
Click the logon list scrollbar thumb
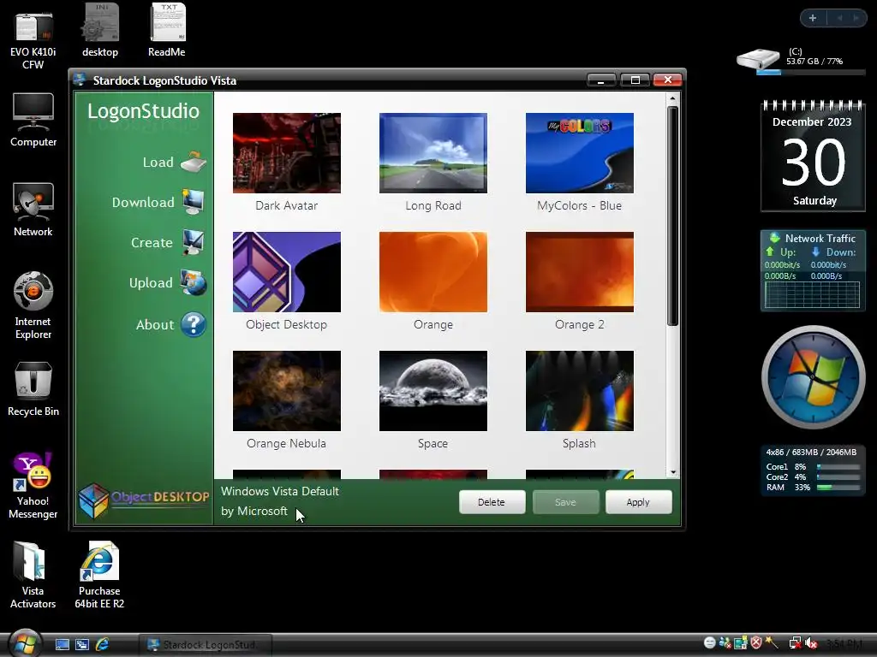[673, 216]
